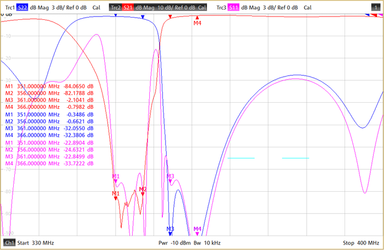Image resolution: width=384 pixels, height=250 pixels.
Task: Activate the Trc2 trace label
Action: (115, 7)
